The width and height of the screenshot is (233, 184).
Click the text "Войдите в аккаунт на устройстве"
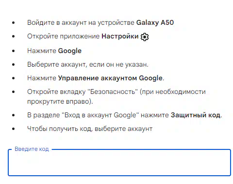click(81, 22)
